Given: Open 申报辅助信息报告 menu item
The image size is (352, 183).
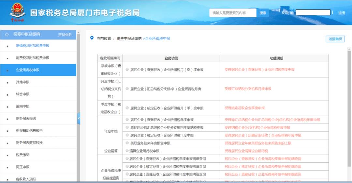Looking at the screenshot, I should click(38, 131).
